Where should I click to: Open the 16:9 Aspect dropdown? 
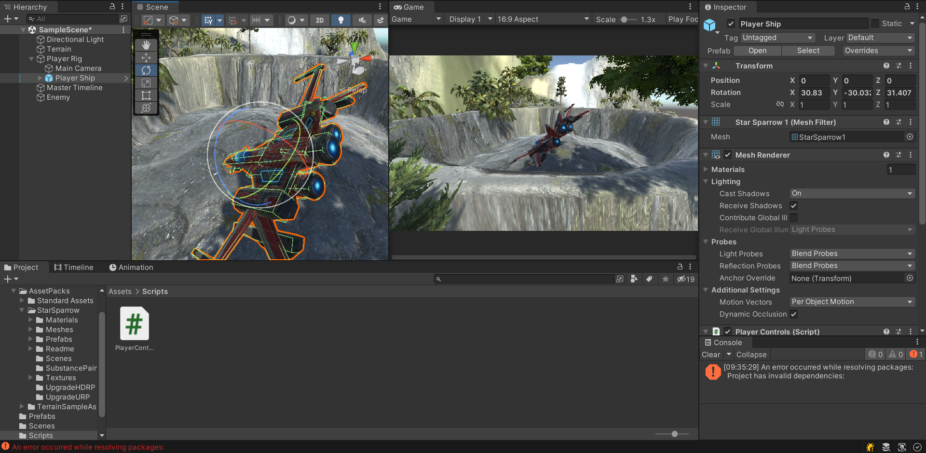(x=543, y=19)
